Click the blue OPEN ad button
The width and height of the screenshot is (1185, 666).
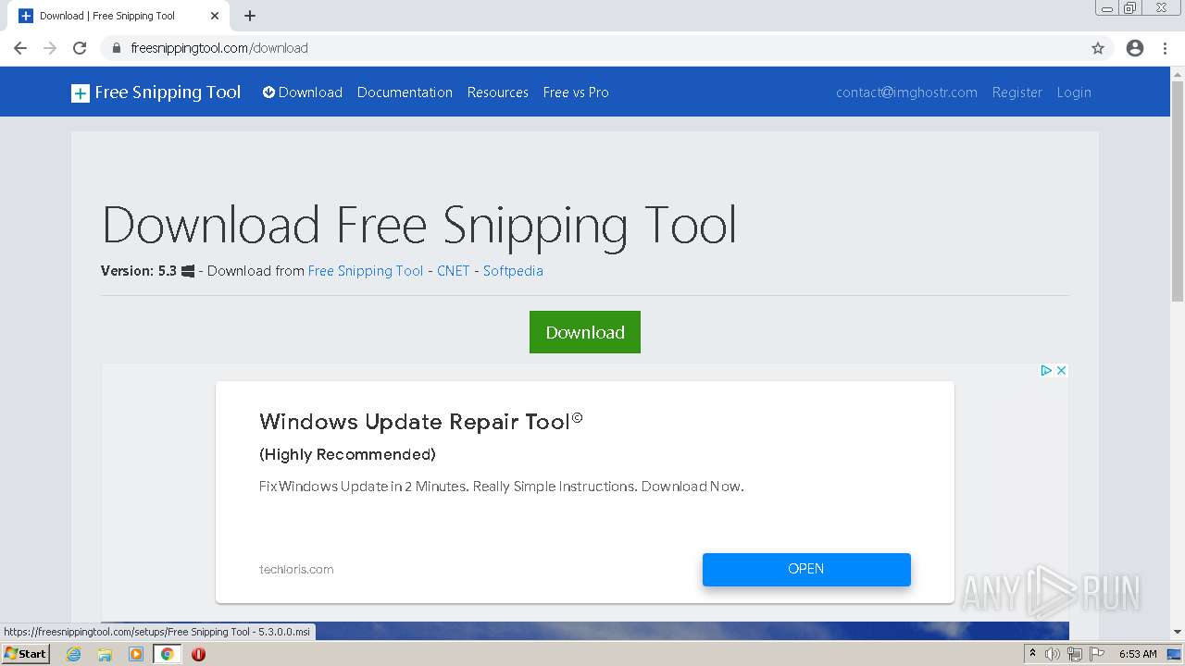pyautogui.click(x=806, y=569)
